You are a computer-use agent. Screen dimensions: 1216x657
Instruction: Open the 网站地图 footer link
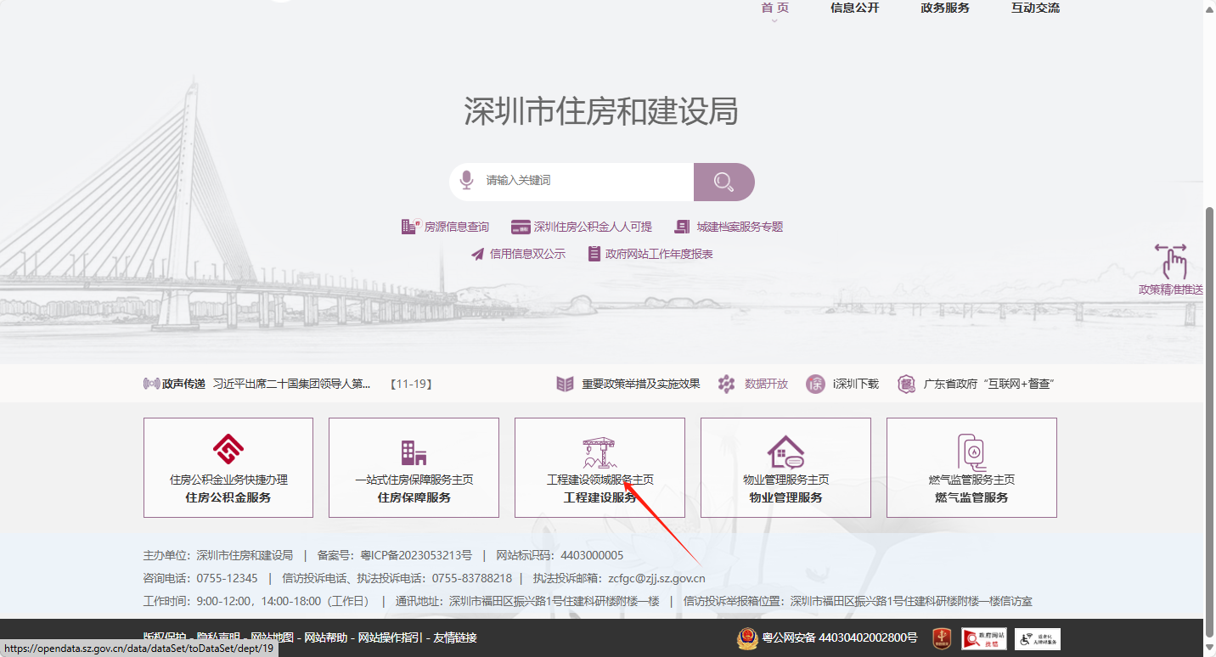click(x=273, y=637)
